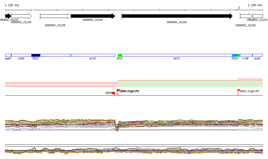268x159 pixels.
Task: Click the uppS segment box
Action: point(8,55)
